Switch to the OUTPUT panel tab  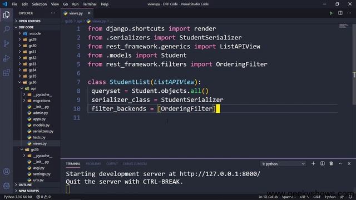point(112,163)
